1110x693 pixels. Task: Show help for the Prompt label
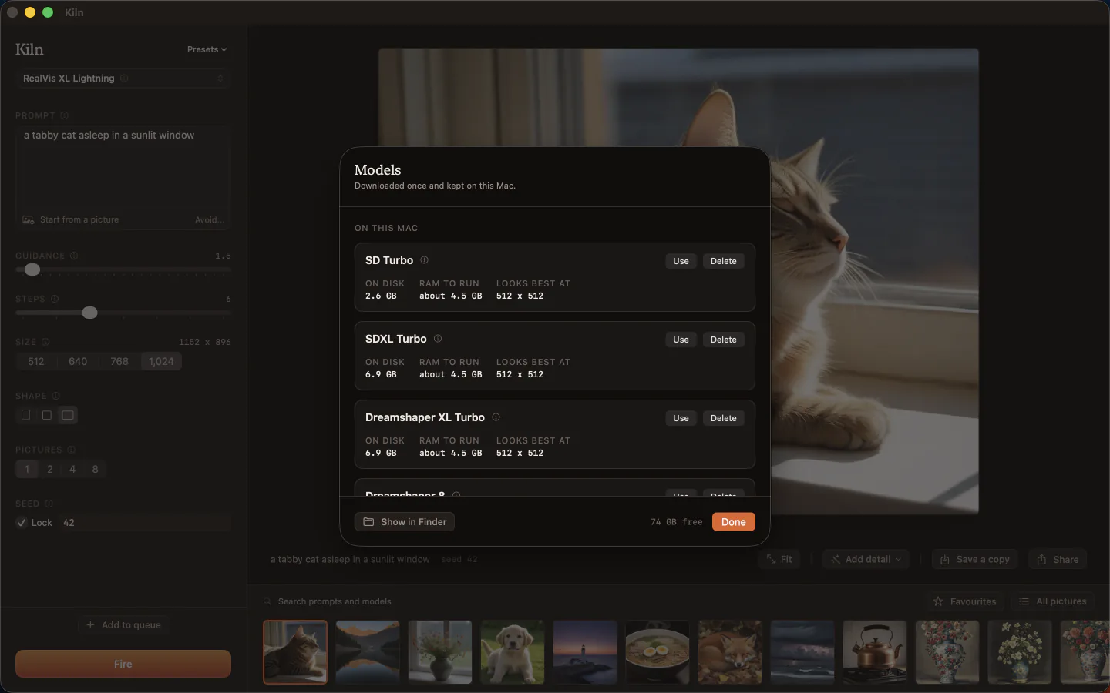pos(65,115)
